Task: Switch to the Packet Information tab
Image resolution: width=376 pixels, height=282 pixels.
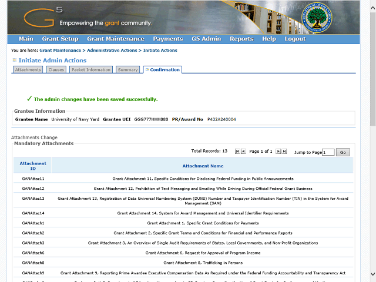Action: 90,70
